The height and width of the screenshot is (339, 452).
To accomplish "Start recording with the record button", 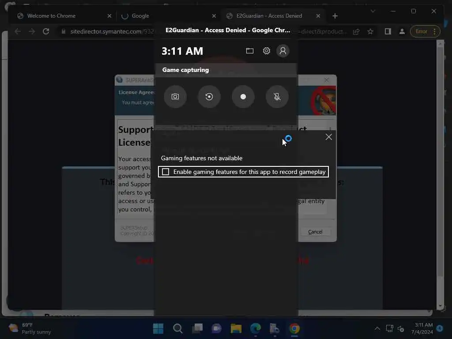I will tap(243, 97).
